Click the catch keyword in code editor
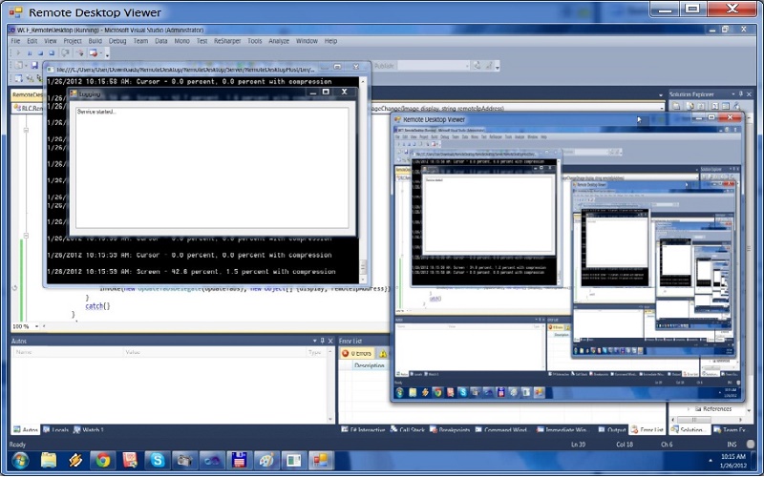 click(95, 306)
